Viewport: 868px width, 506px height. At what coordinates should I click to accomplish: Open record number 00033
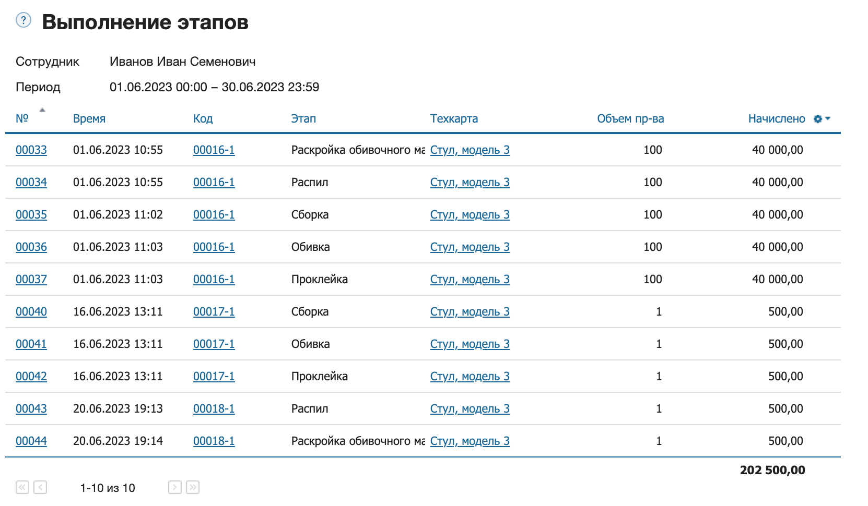click(x=31, y=150)
